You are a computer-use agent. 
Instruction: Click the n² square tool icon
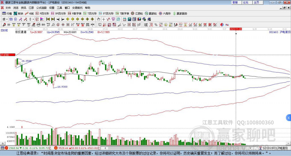point(48,25)
